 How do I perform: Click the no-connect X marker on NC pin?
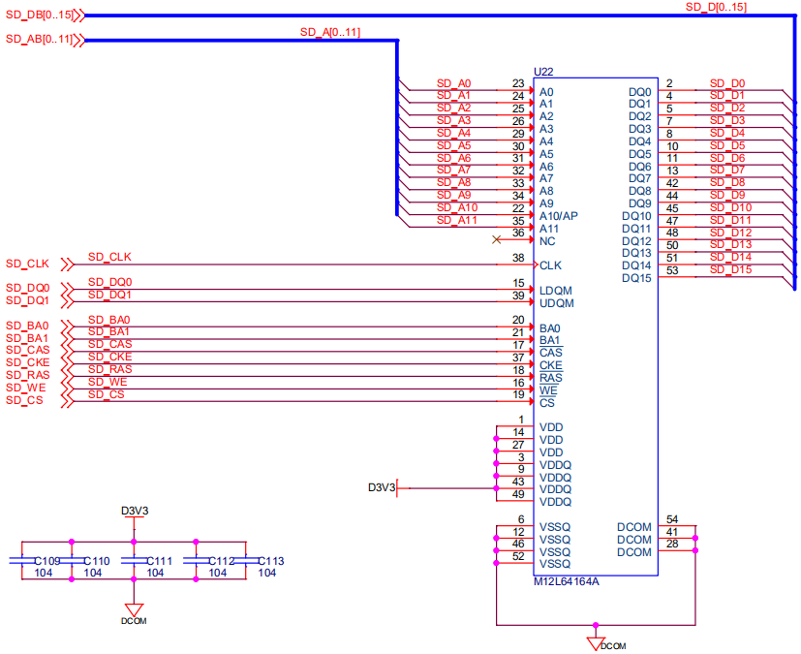click(x=497, y=238)
